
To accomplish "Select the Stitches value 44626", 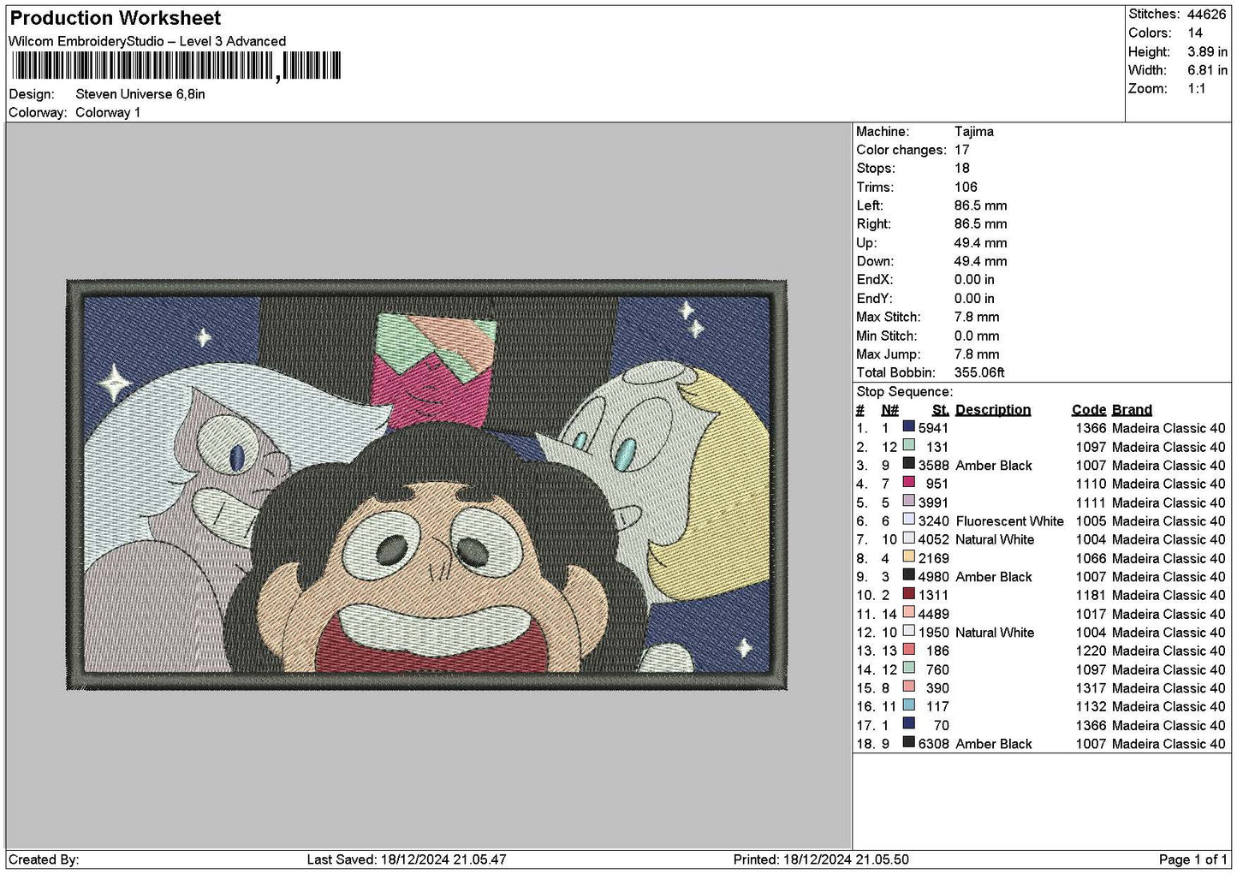I will (1207, 15).
